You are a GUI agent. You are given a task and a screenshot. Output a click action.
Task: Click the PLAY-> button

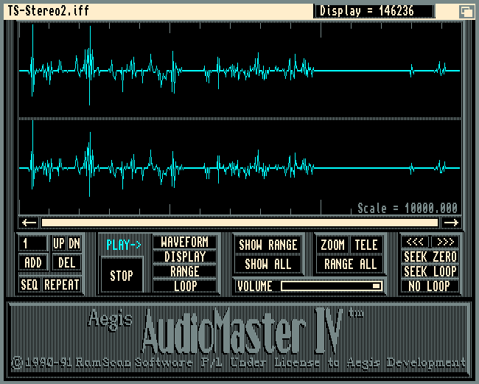[124, 245]
